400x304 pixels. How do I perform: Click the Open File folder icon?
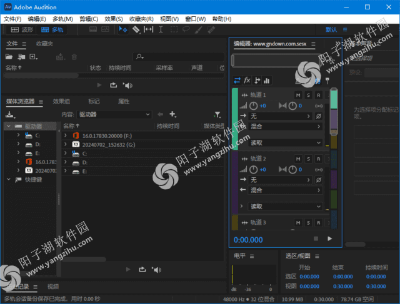pyautogui.click(x=9, y=57)
